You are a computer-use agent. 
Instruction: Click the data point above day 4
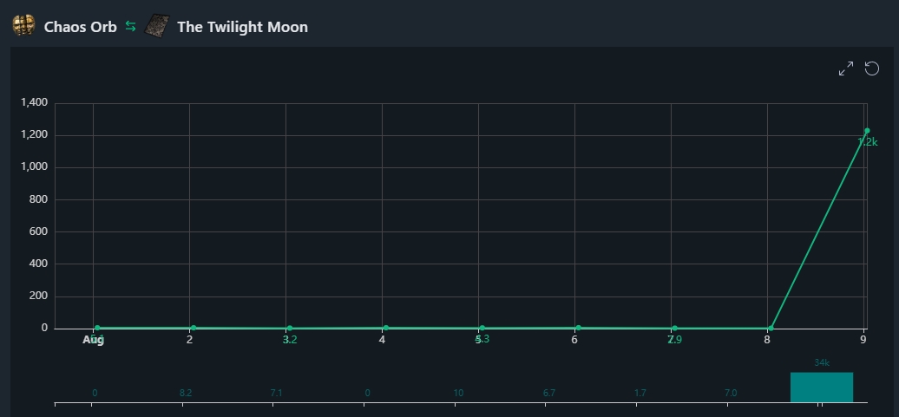[386, 329]
